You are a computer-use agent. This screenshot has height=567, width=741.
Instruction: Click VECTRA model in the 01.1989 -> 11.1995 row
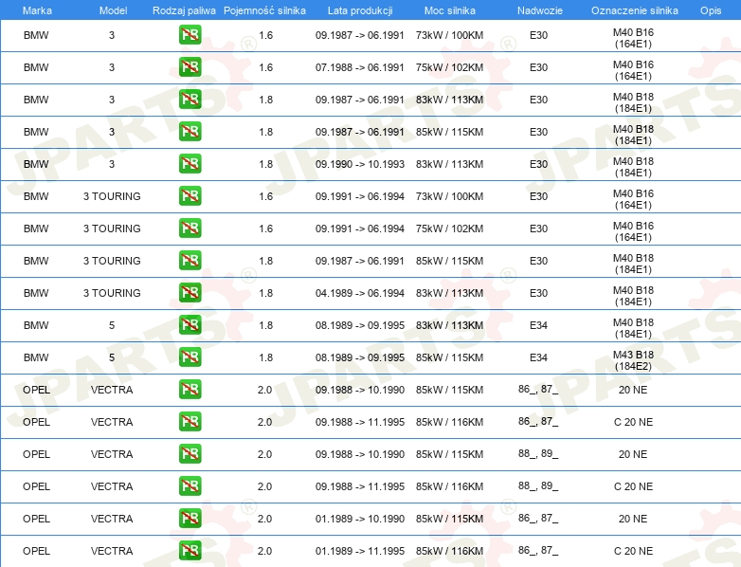pyautogui.click(x=112, y=551)
